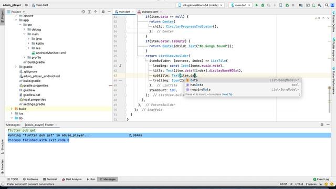
Task: Collapse the app folder
Action: click(16, 20)
